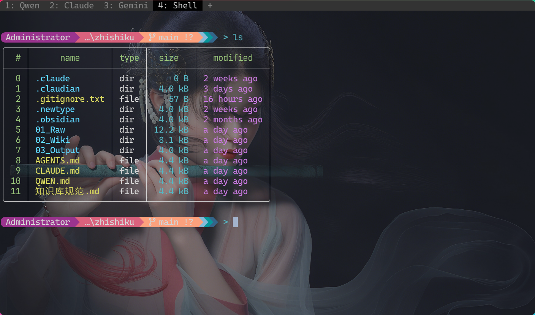Click the git branch icon on the empty prompt line

(x=152, y=222)
